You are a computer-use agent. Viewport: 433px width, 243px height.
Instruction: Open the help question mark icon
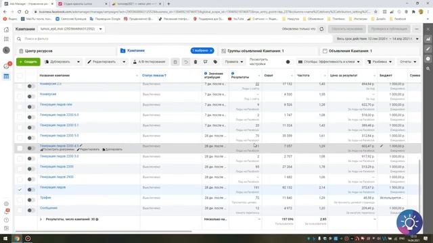click(6, 220)
